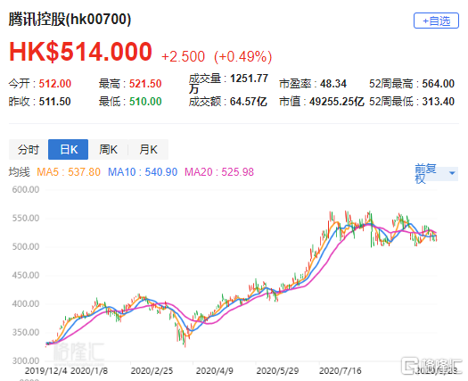Click the price change +2.500

(x=183, y=56)
